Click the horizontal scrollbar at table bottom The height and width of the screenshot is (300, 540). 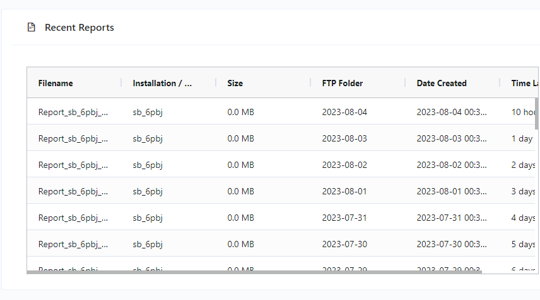click(x=254, y=272)
